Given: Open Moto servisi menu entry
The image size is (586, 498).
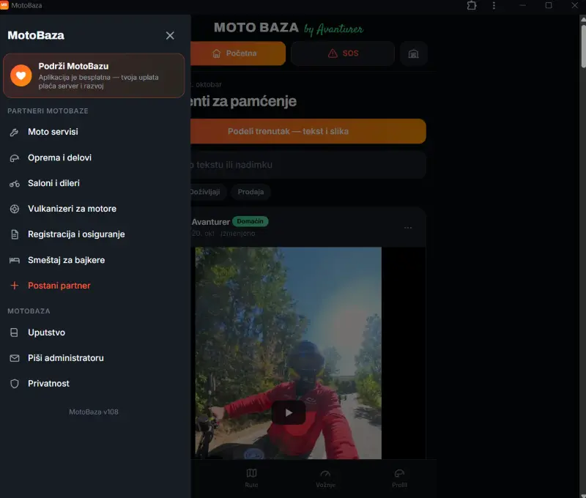Looking at the screenshot, I should click(x=94, y=132).
